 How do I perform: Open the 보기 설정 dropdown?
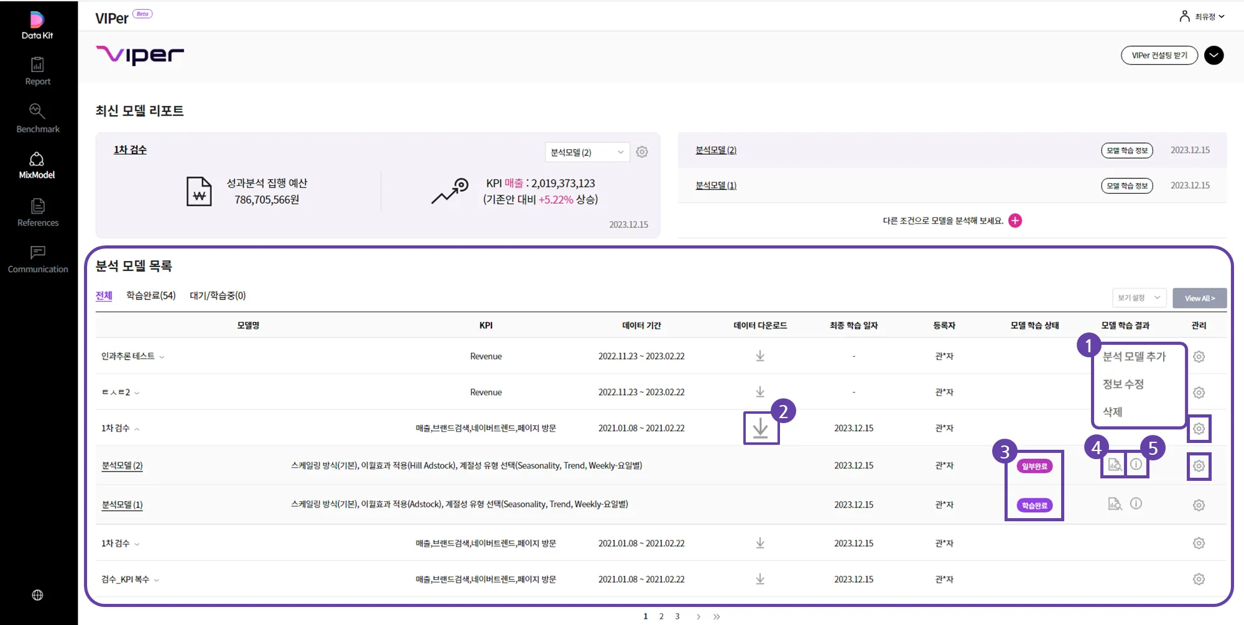pyautogui.click(x=1140, y=298)
